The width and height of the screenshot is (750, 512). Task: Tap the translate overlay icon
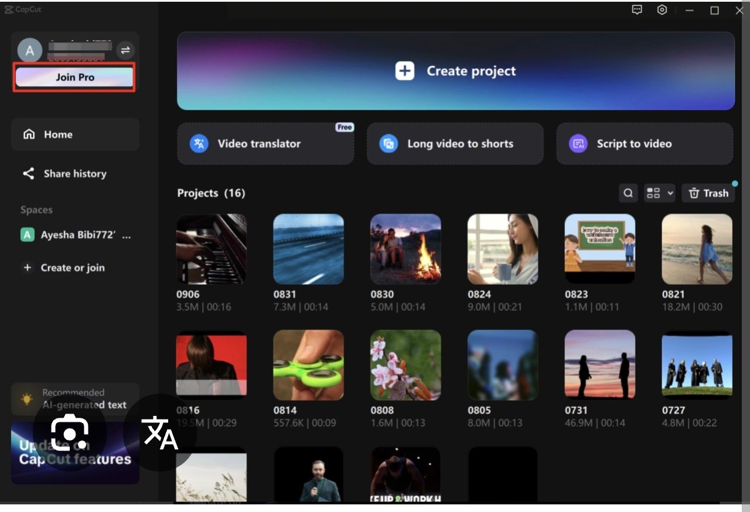pyautogui.click(x=160, y=434)
